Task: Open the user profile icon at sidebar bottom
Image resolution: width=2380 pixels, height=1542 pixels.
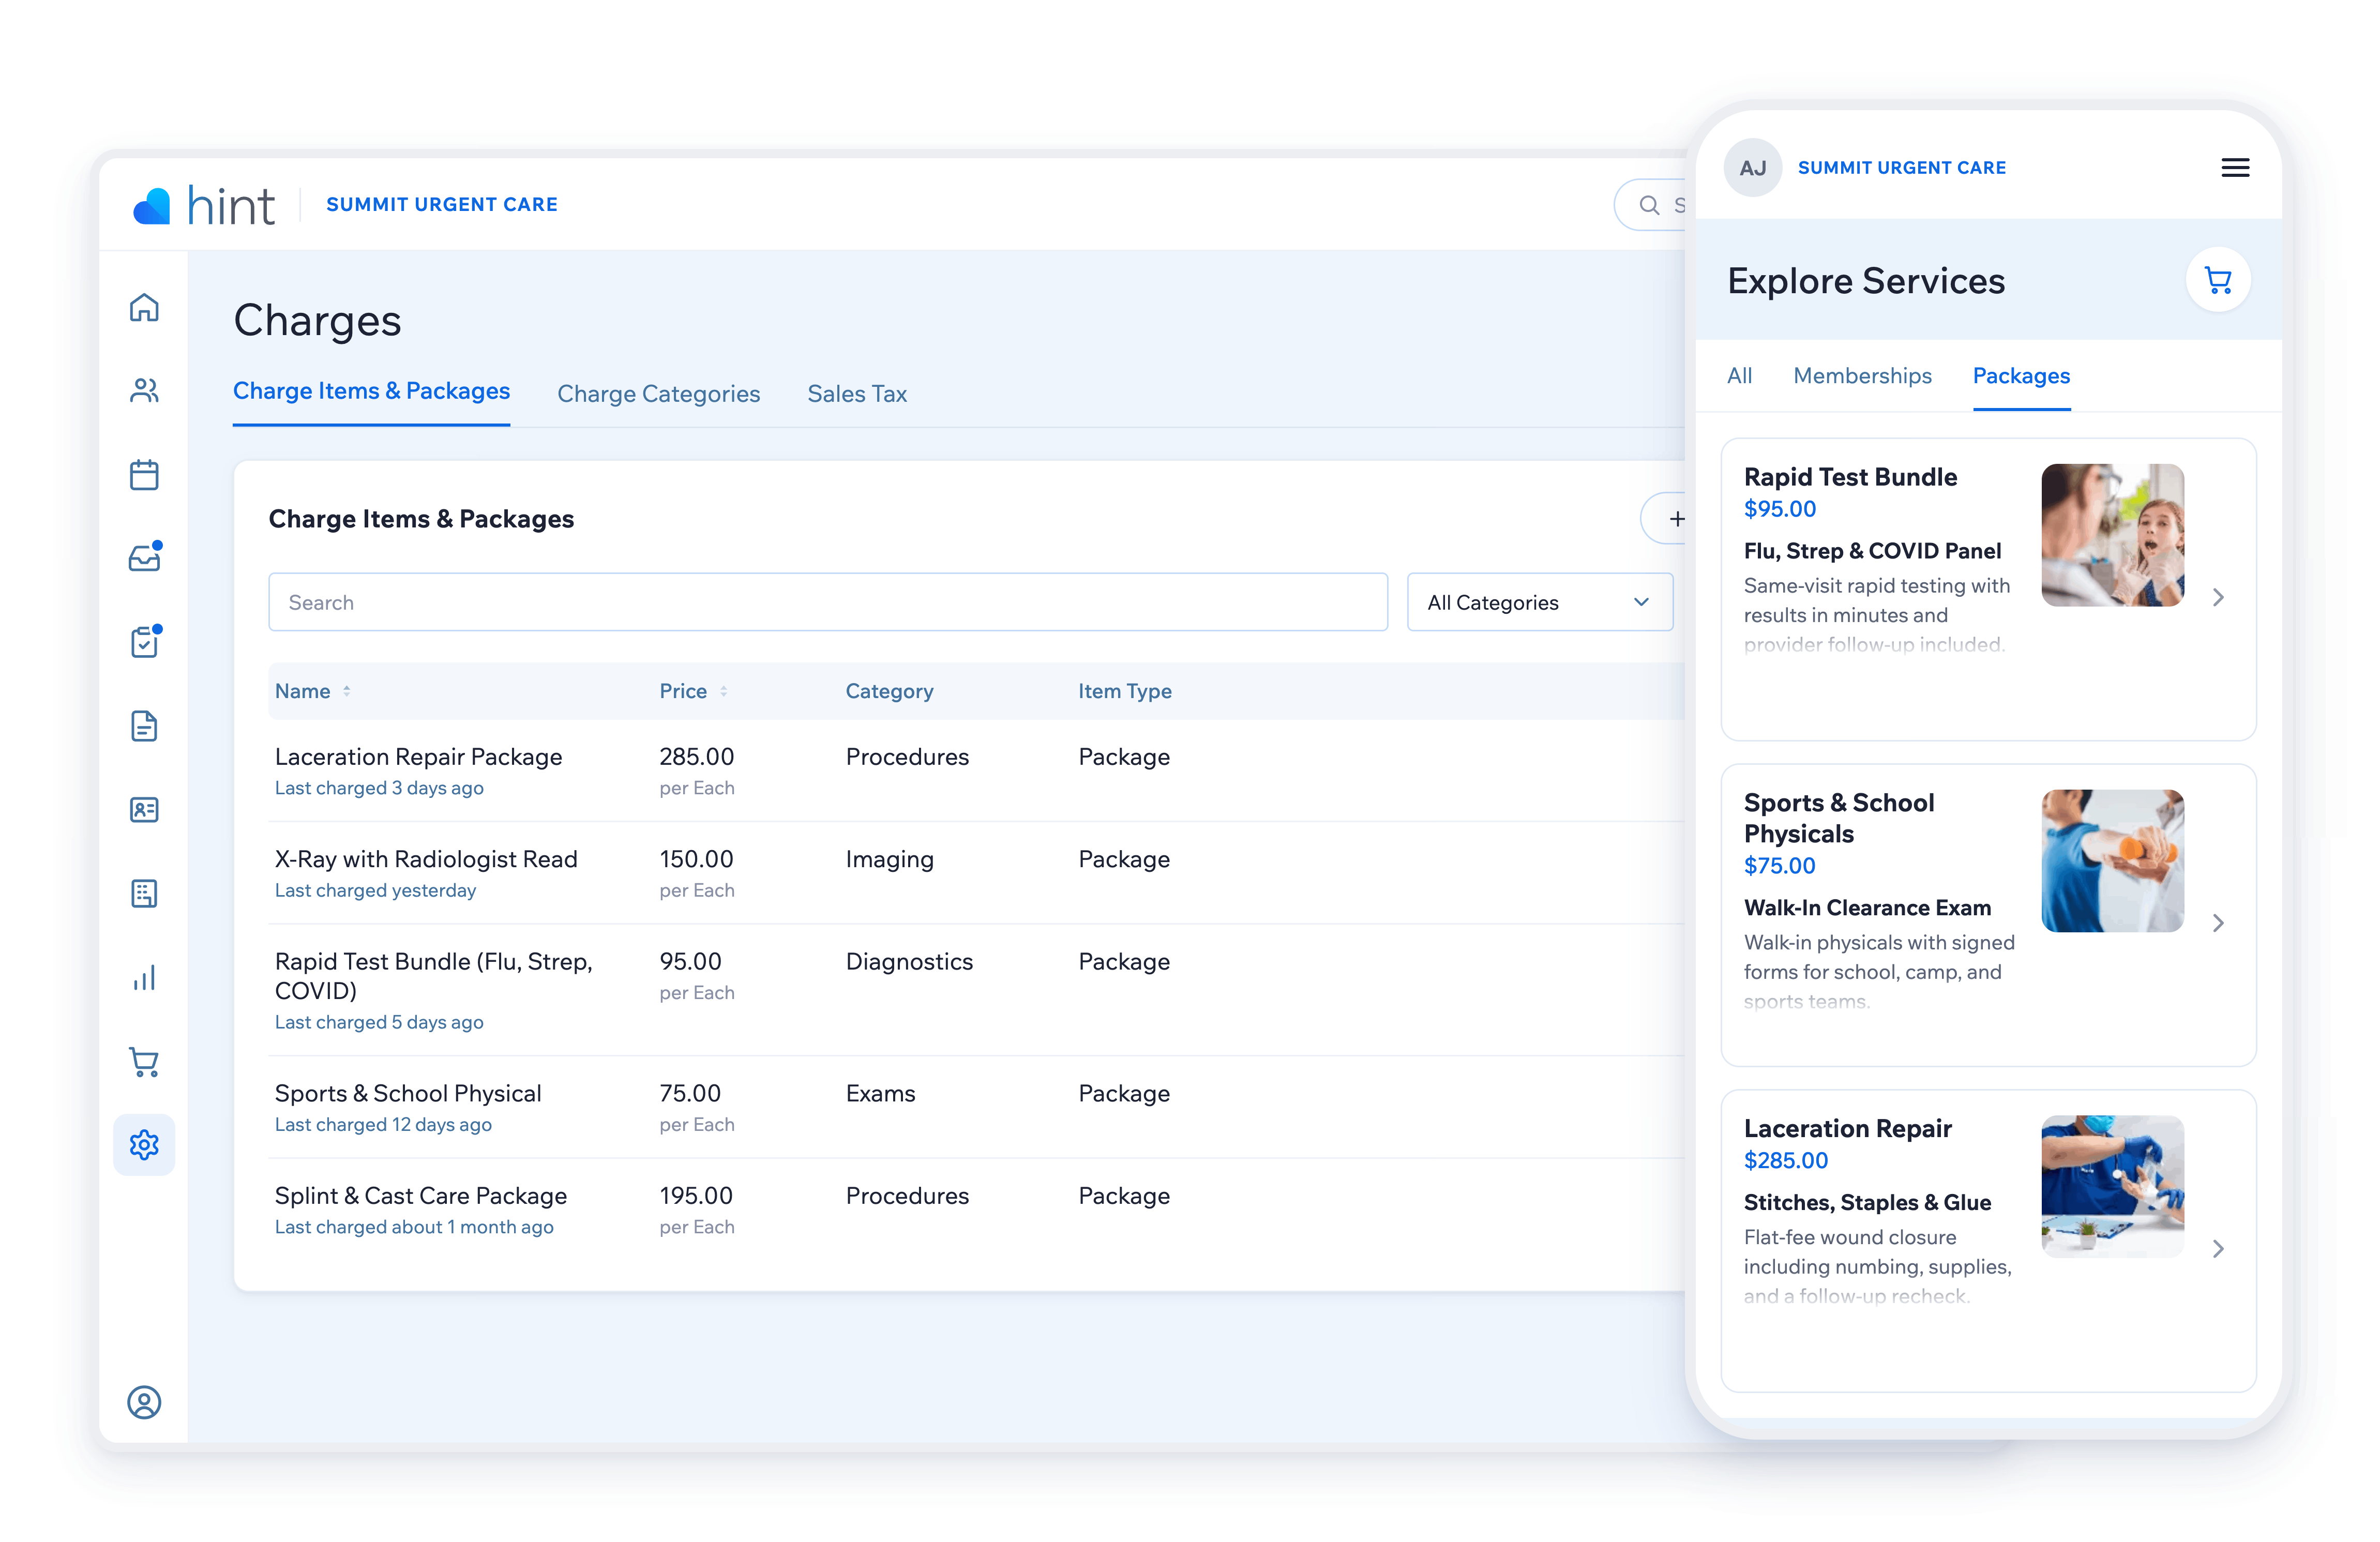Action: [x=144, y=1403]
